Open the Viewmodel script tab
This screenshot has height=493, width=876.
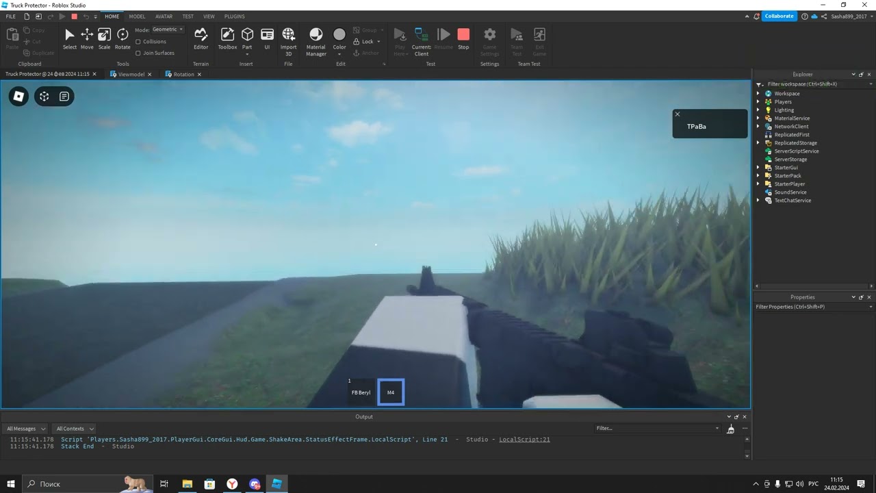(131, 74)
